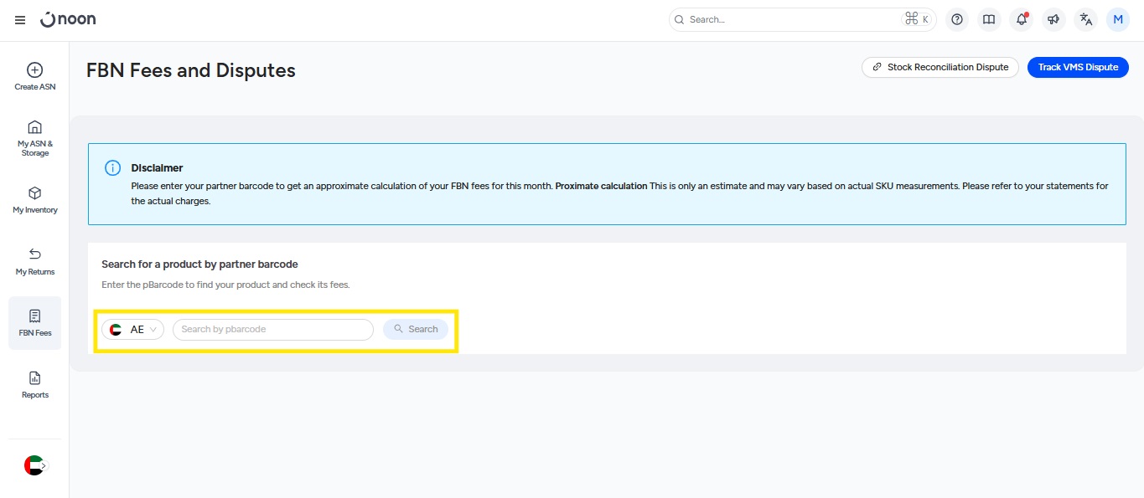Screen dimensions: 1144x498
Task: Open the guide book icon
Action: point(989,20)
